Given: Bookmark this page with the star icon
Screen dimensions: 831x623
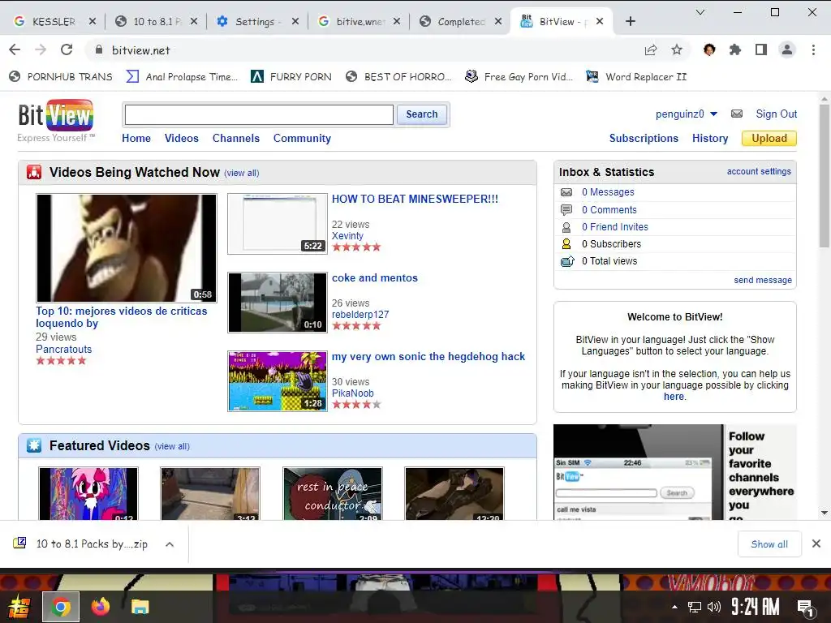Looking at the screenshot, I should (x=677, y=49).
